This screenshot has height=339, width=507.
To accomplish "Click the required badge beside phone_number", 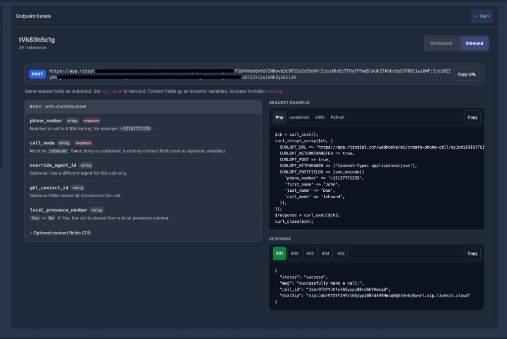I will coord(91,121).
